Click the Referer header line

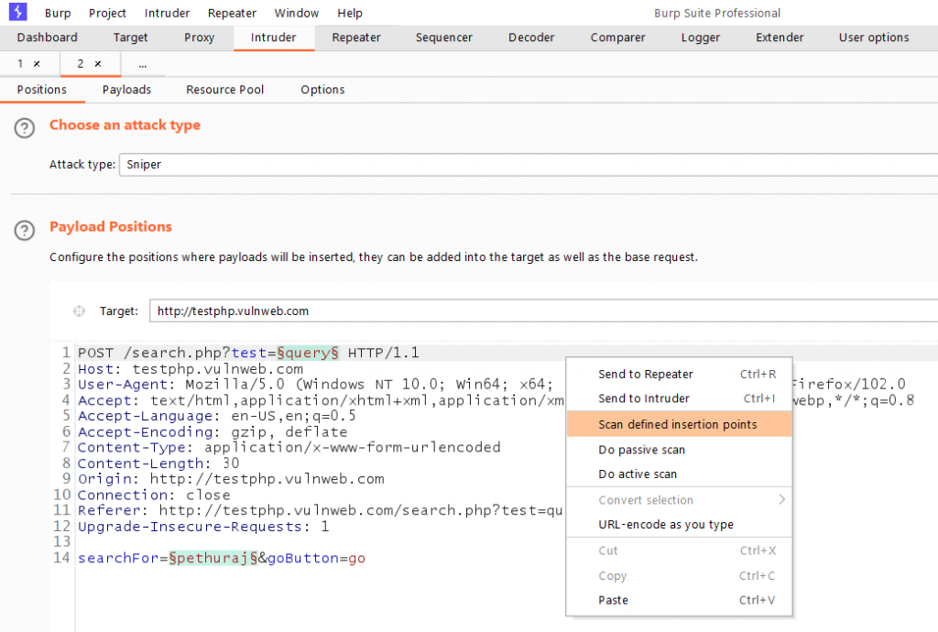click(x=320, y=510)
